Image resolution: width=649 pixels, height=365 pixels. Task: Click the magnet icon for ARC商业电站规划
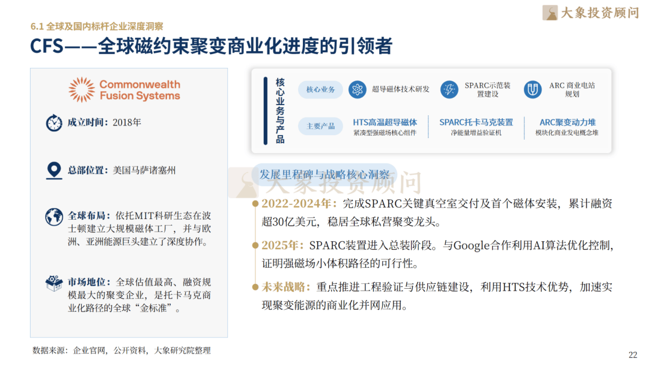[532, 90]
